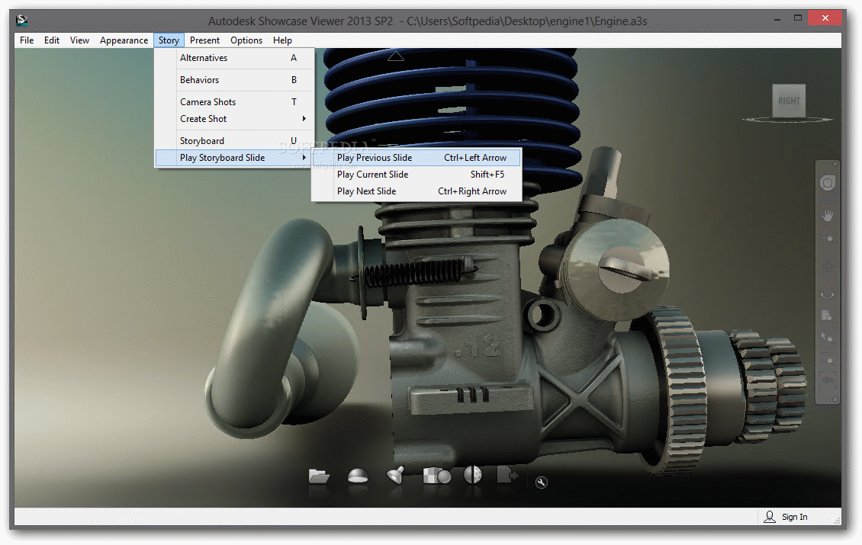Open the Present menu
The width and height of the screenshot is (862, 545).
pyautogui.click(x=204, y=40)
